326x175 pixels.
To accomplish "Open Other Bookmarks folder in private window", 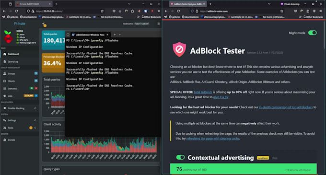I will (x=314, y=17).
